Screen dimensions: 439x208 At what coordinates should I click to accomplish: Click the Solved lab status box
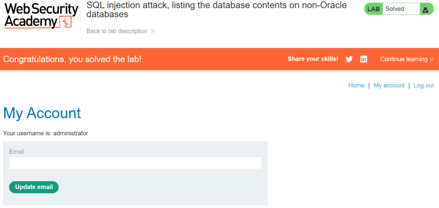[400, 9]
